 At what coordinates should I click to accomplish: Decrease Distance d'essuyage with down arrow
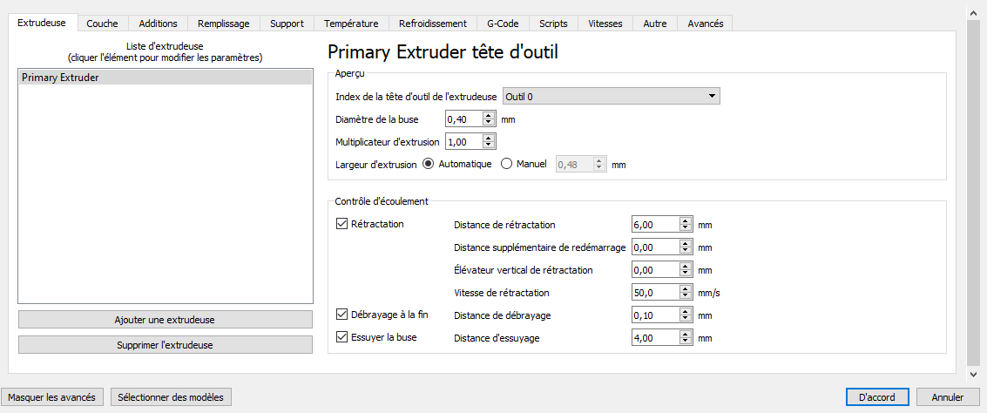pos(686,342)
